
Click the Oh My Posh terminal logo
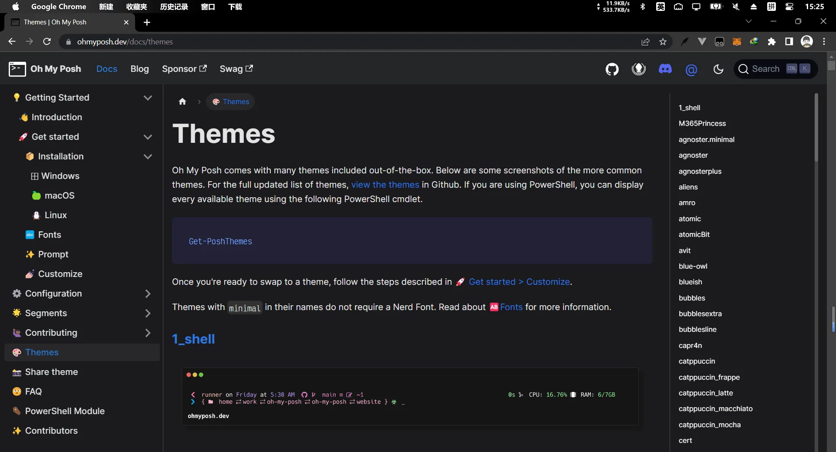pyautogui.click(x=17, y=69)
